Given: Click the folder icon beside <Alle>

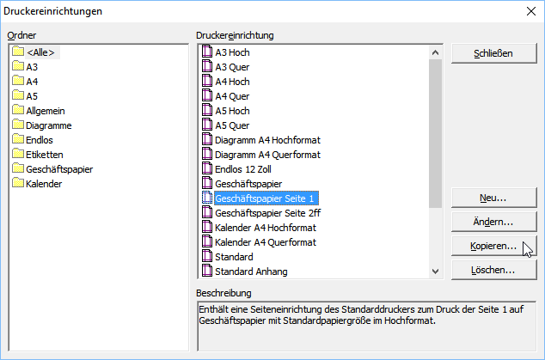Looking at the screenshot, I should pyautogui.click(x=18, y=52).
